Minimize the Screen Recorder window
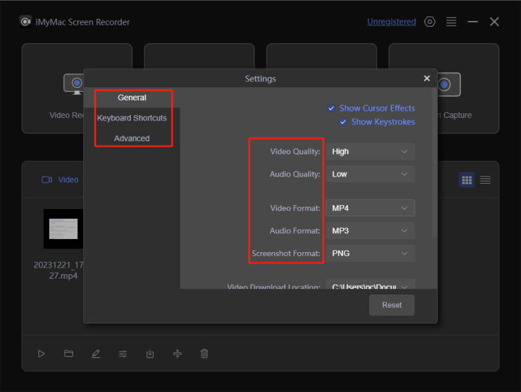Viewport: 521px width, 392px height. click(473, 22)
